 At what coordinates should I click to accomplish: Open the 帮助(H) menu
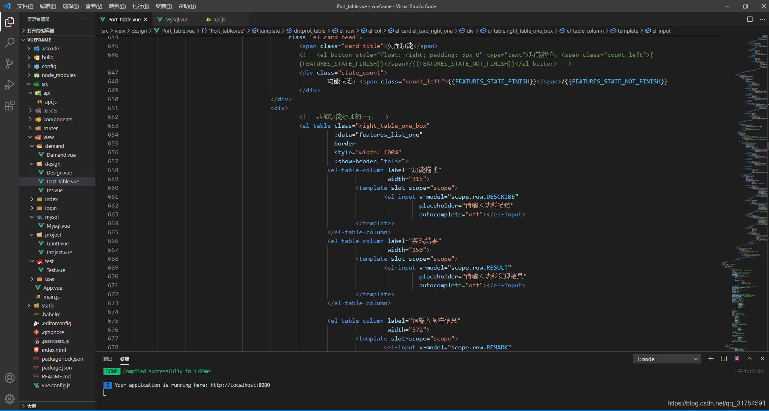187,6
